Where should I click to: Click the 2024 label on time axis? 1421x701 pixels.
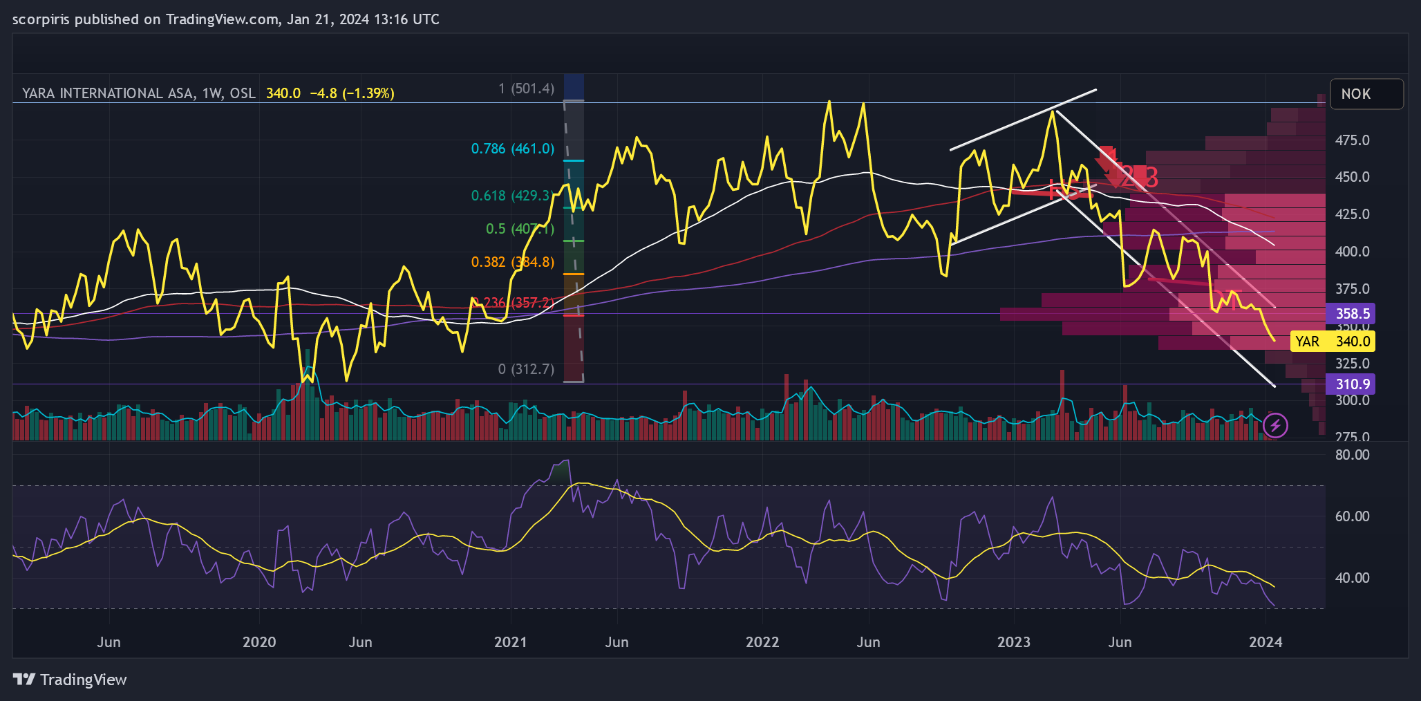[1265, 642]
